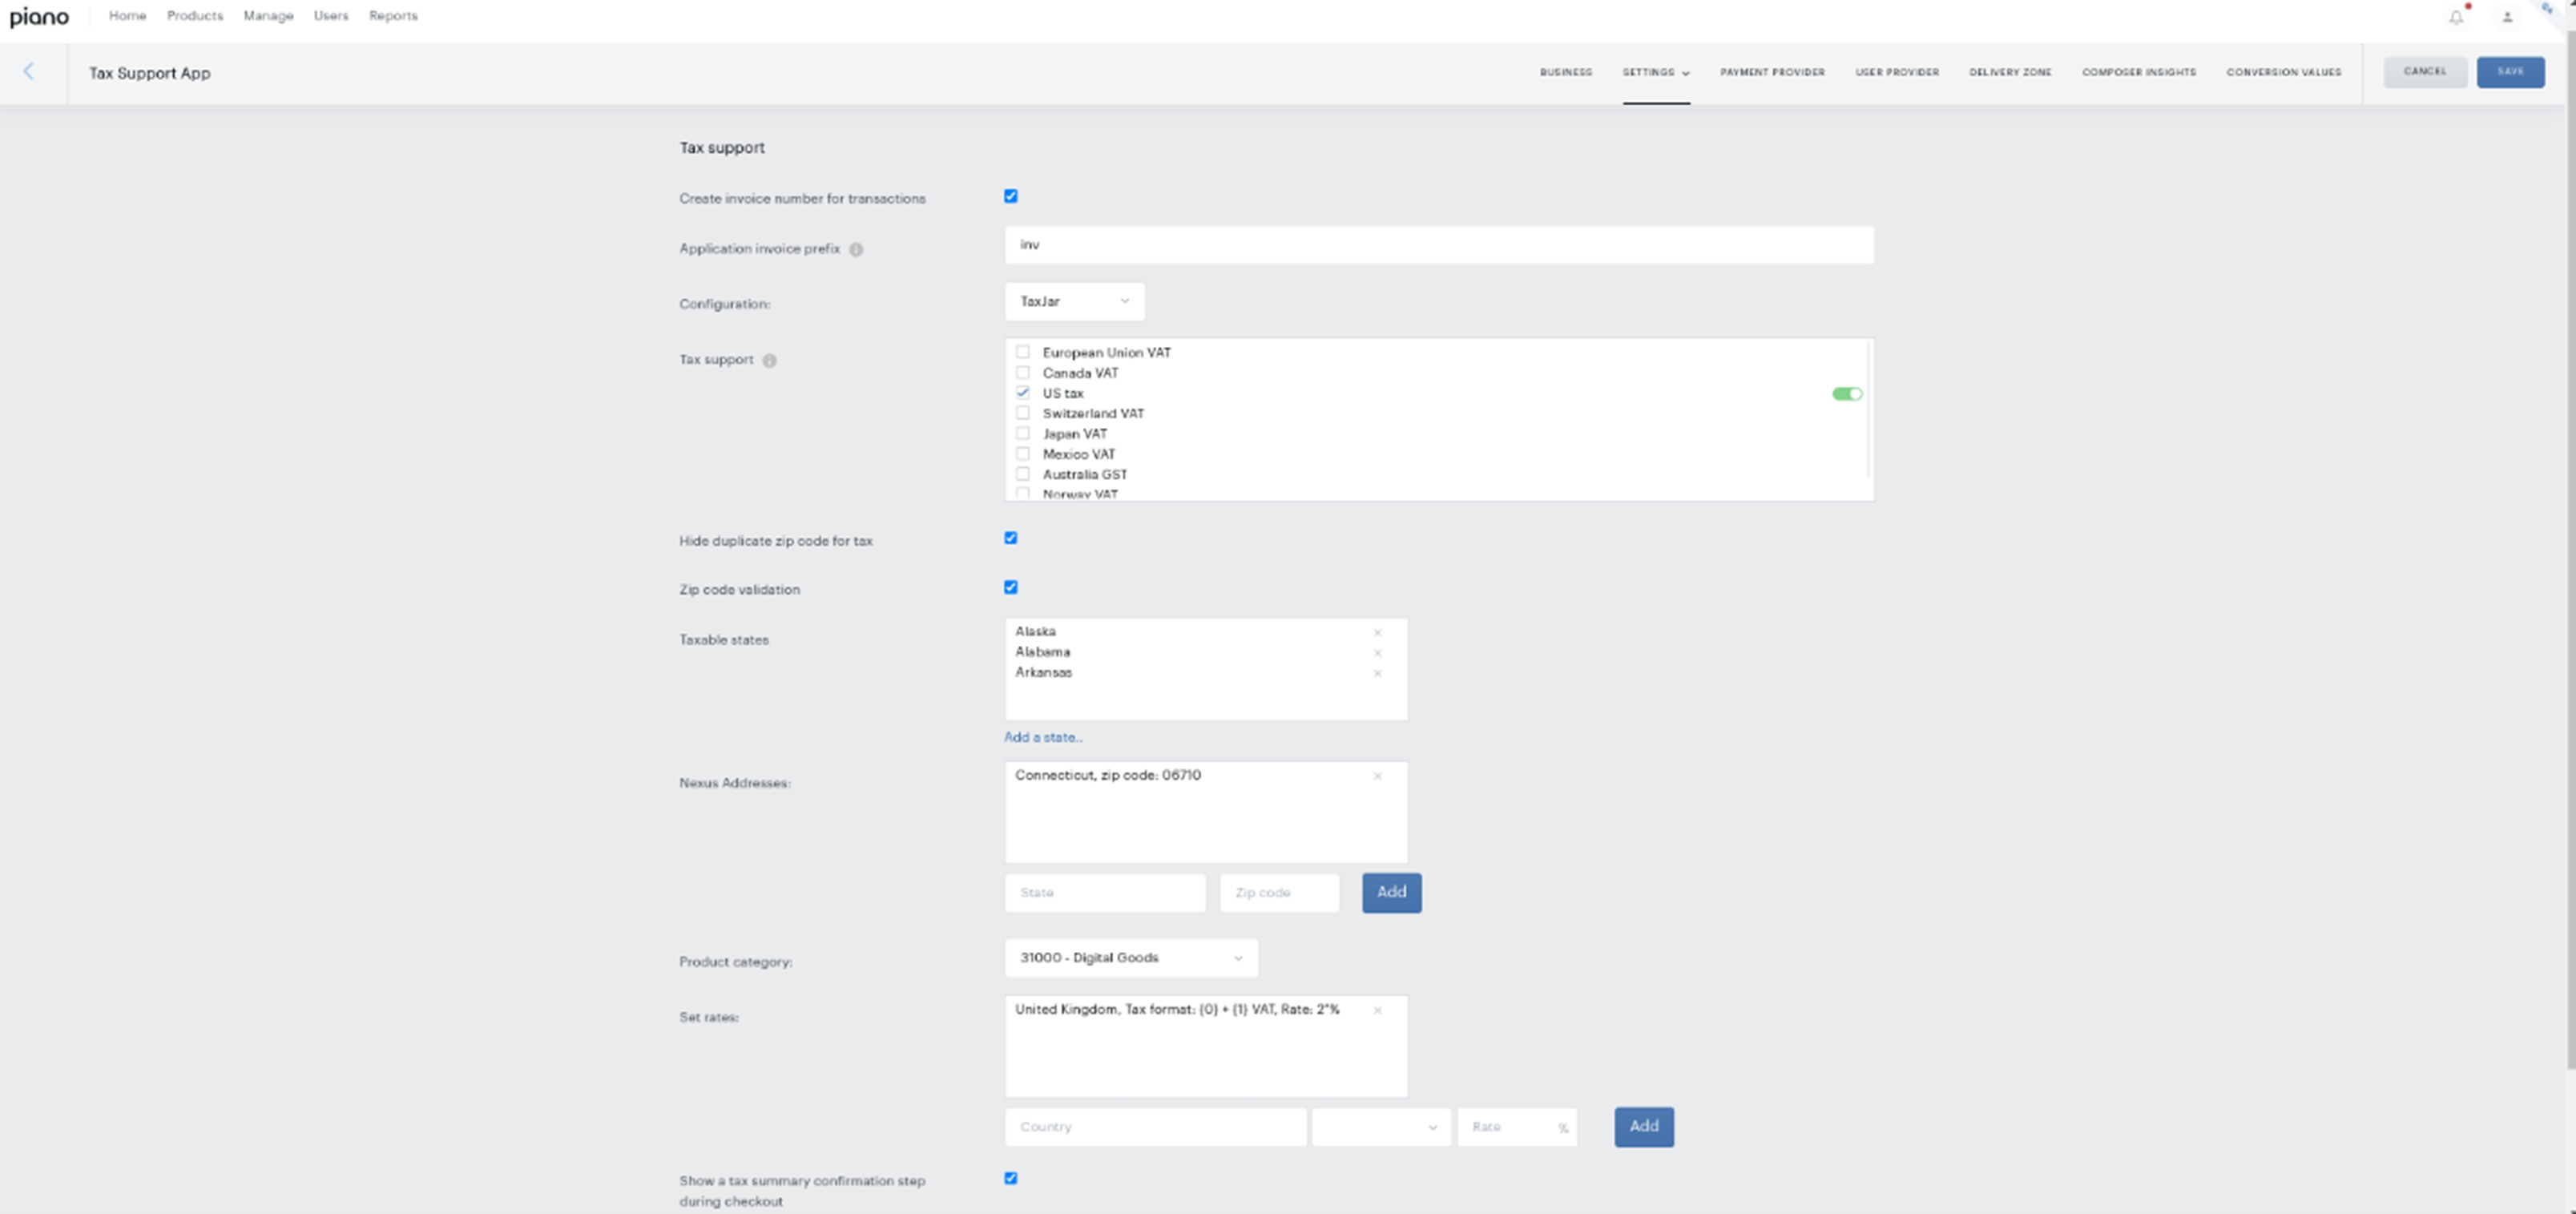This screenshot has width=2576, height=1214.
Task: Disable the US tax green toggle
Action: (x=1846, y=393)
